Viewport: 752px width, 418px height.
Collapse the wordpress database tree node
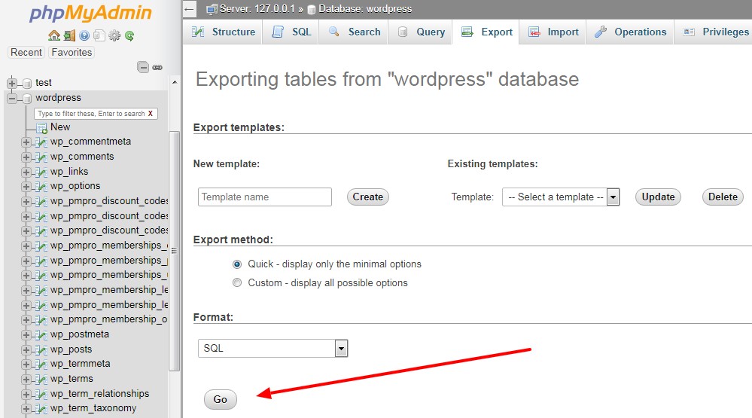pos(12,99)
